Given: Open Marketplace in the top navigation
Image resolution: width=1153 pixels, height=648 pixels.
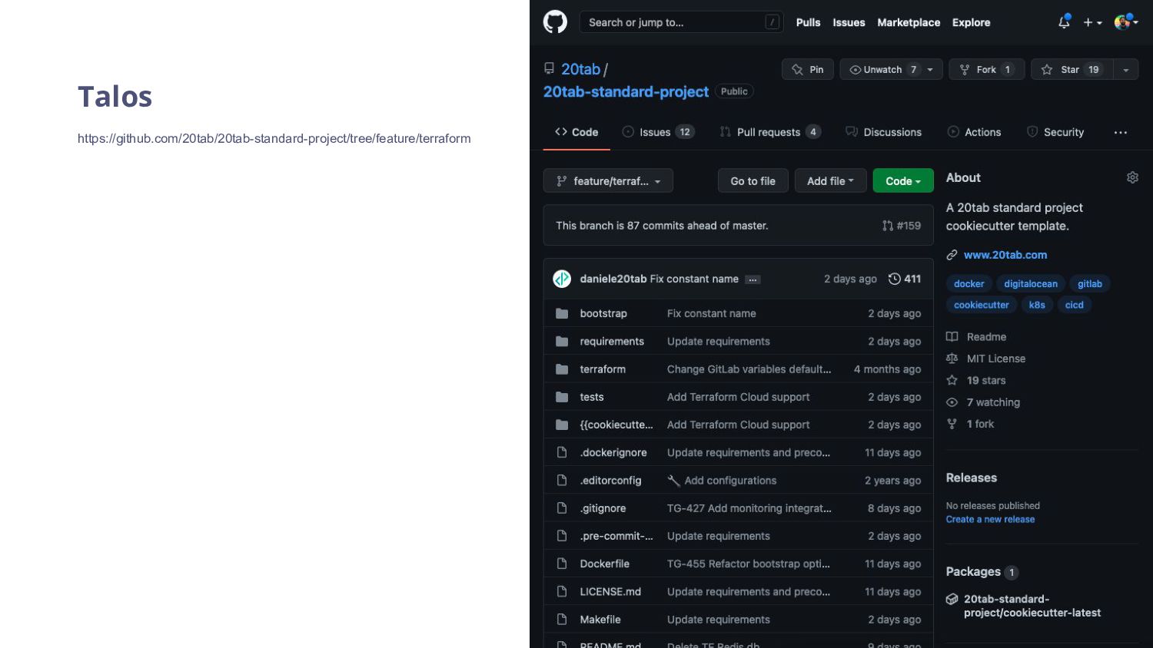Looking at the screenshot, I should 909,23.
